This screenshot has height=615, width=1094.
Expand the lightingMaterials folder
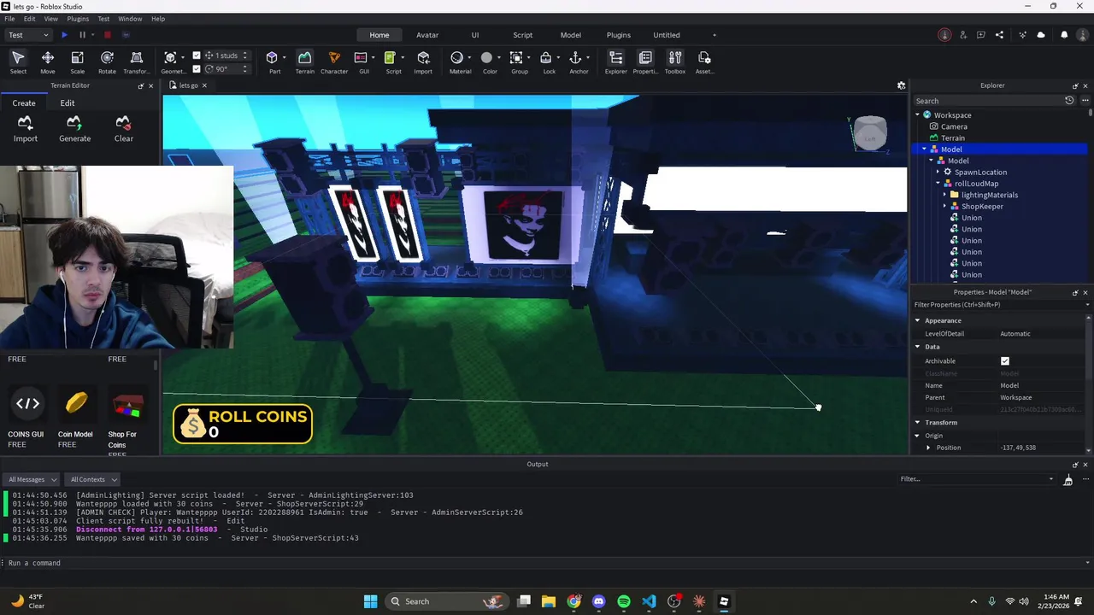pyautogui.click(x=944, y=195)
